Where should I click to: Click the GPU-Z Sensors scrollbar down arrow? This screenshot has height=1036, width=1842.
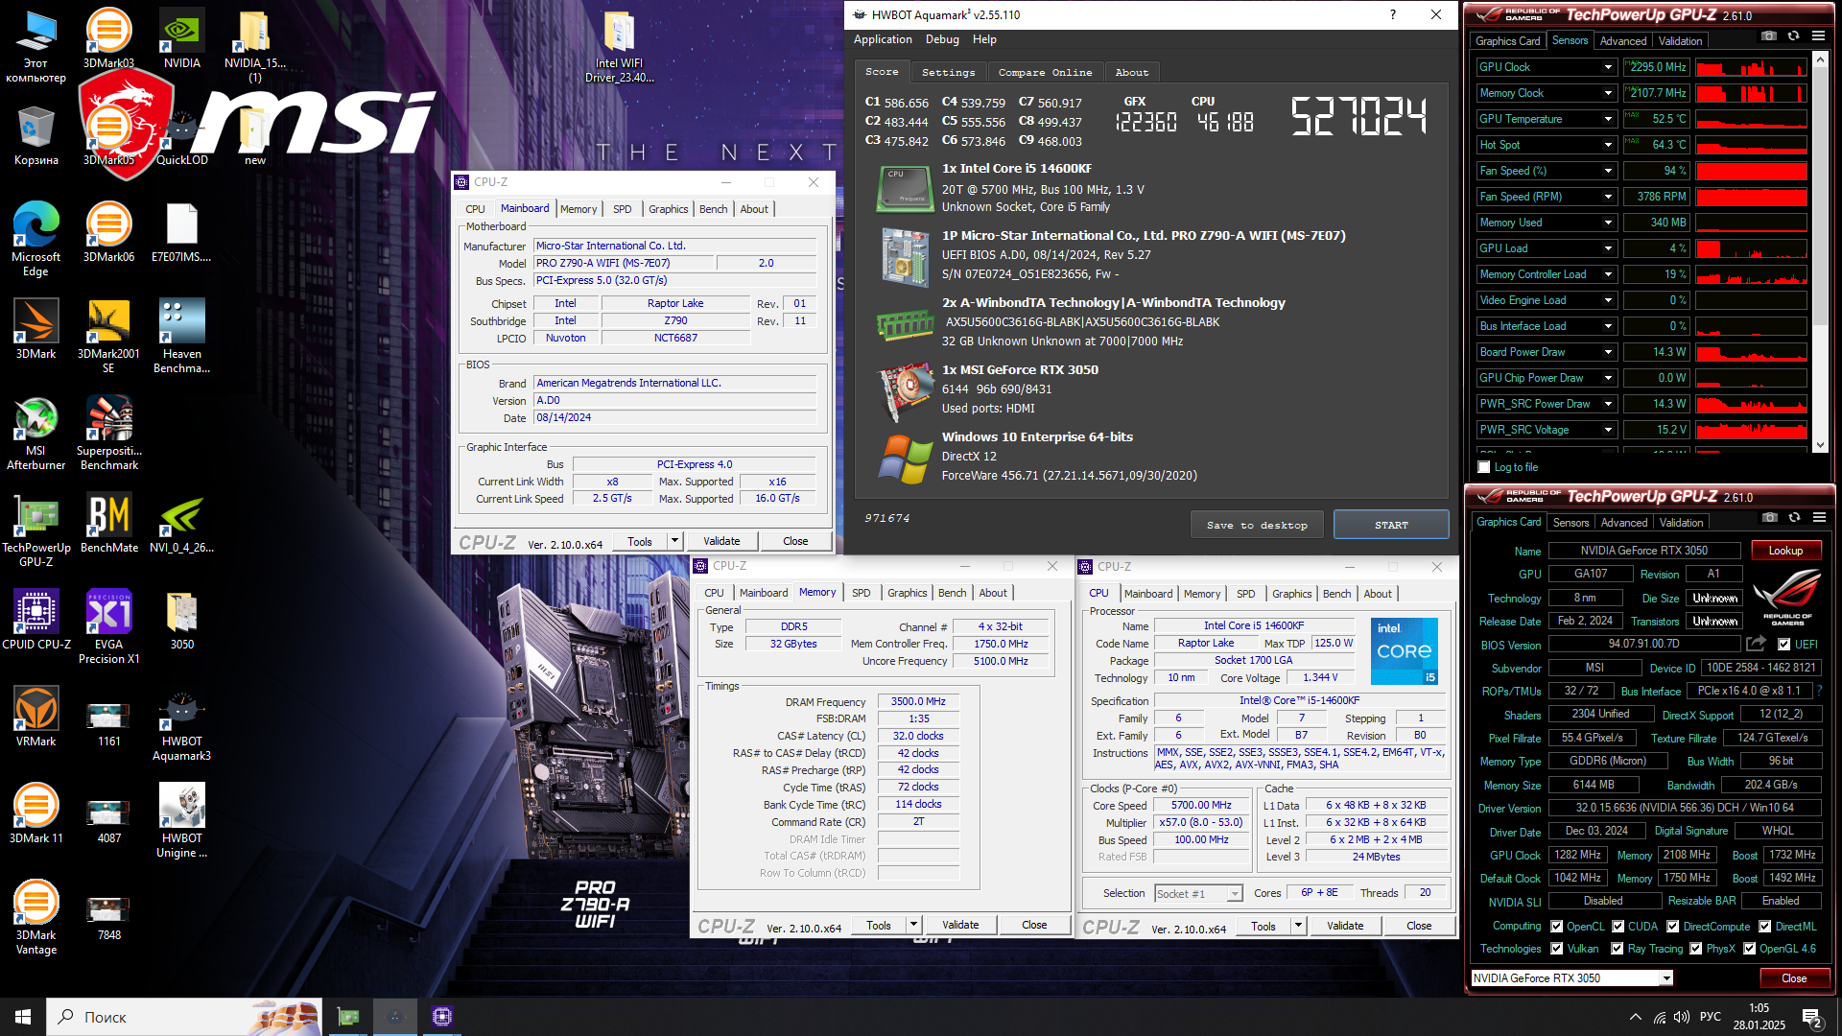pyautogui.click(x=1820, y=445)
